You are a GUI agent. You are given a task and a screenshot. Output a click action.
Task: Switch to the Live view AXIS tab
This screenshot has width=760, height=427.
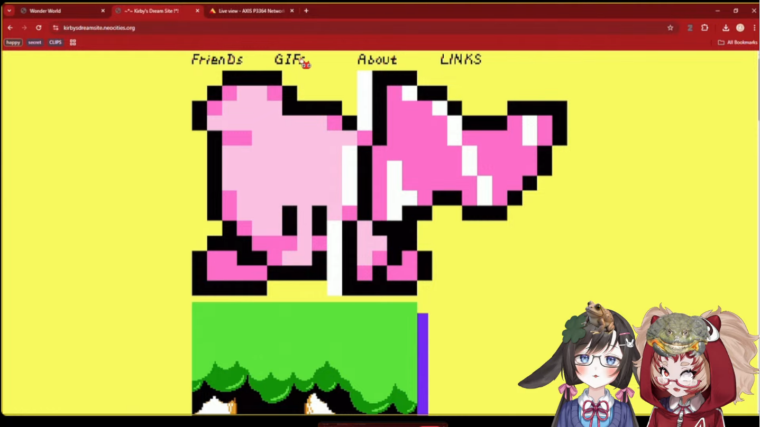pyautogui.click(x=252, y=11)
